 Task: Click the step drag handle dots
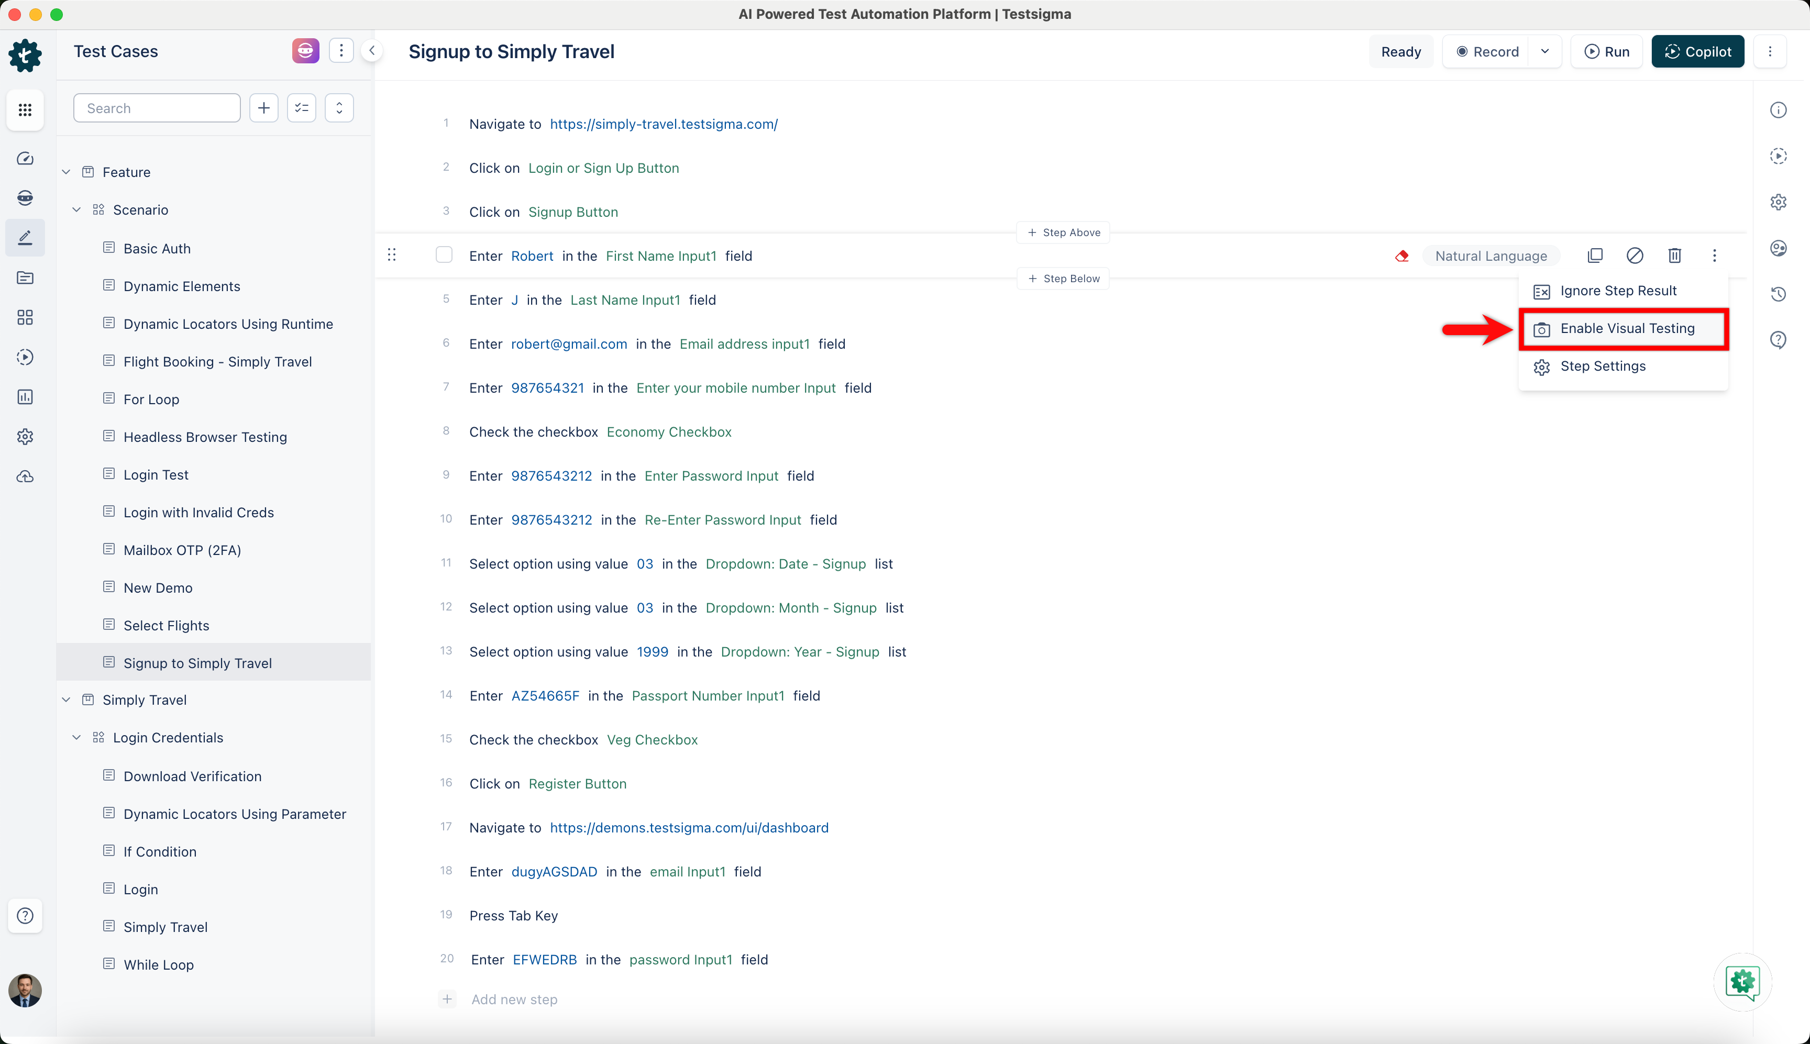(x=392, y=256)
